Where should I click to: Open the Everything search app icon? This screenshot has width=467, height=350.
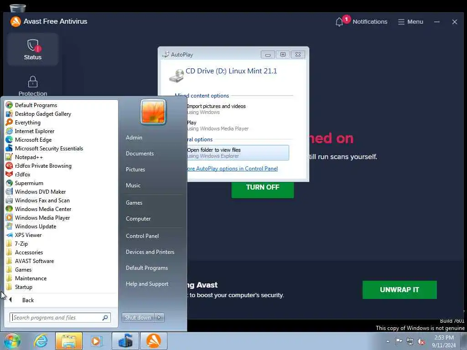coord(9,122)
